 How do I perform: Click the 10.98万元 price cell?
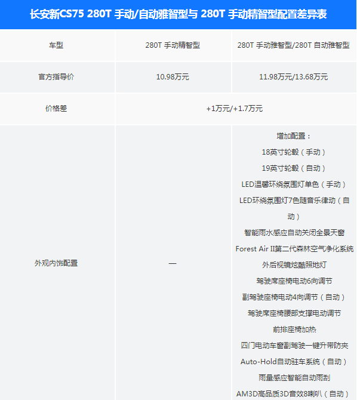pyautogui.click(x=173, y=77)
